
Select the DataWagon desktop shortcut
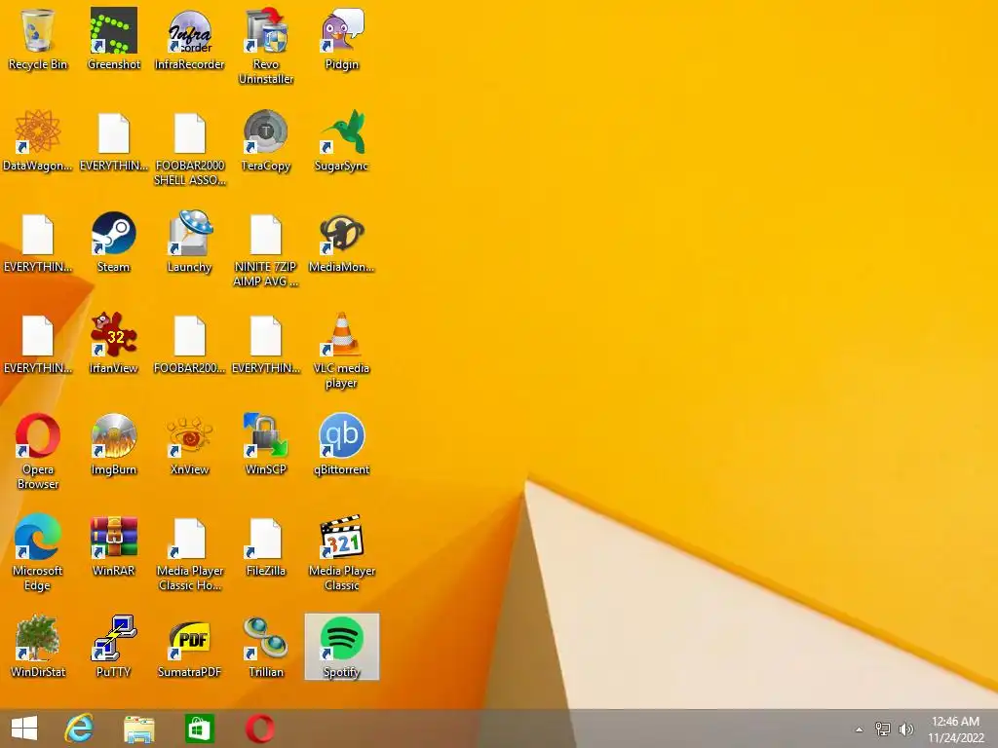(x=38, y=140)
